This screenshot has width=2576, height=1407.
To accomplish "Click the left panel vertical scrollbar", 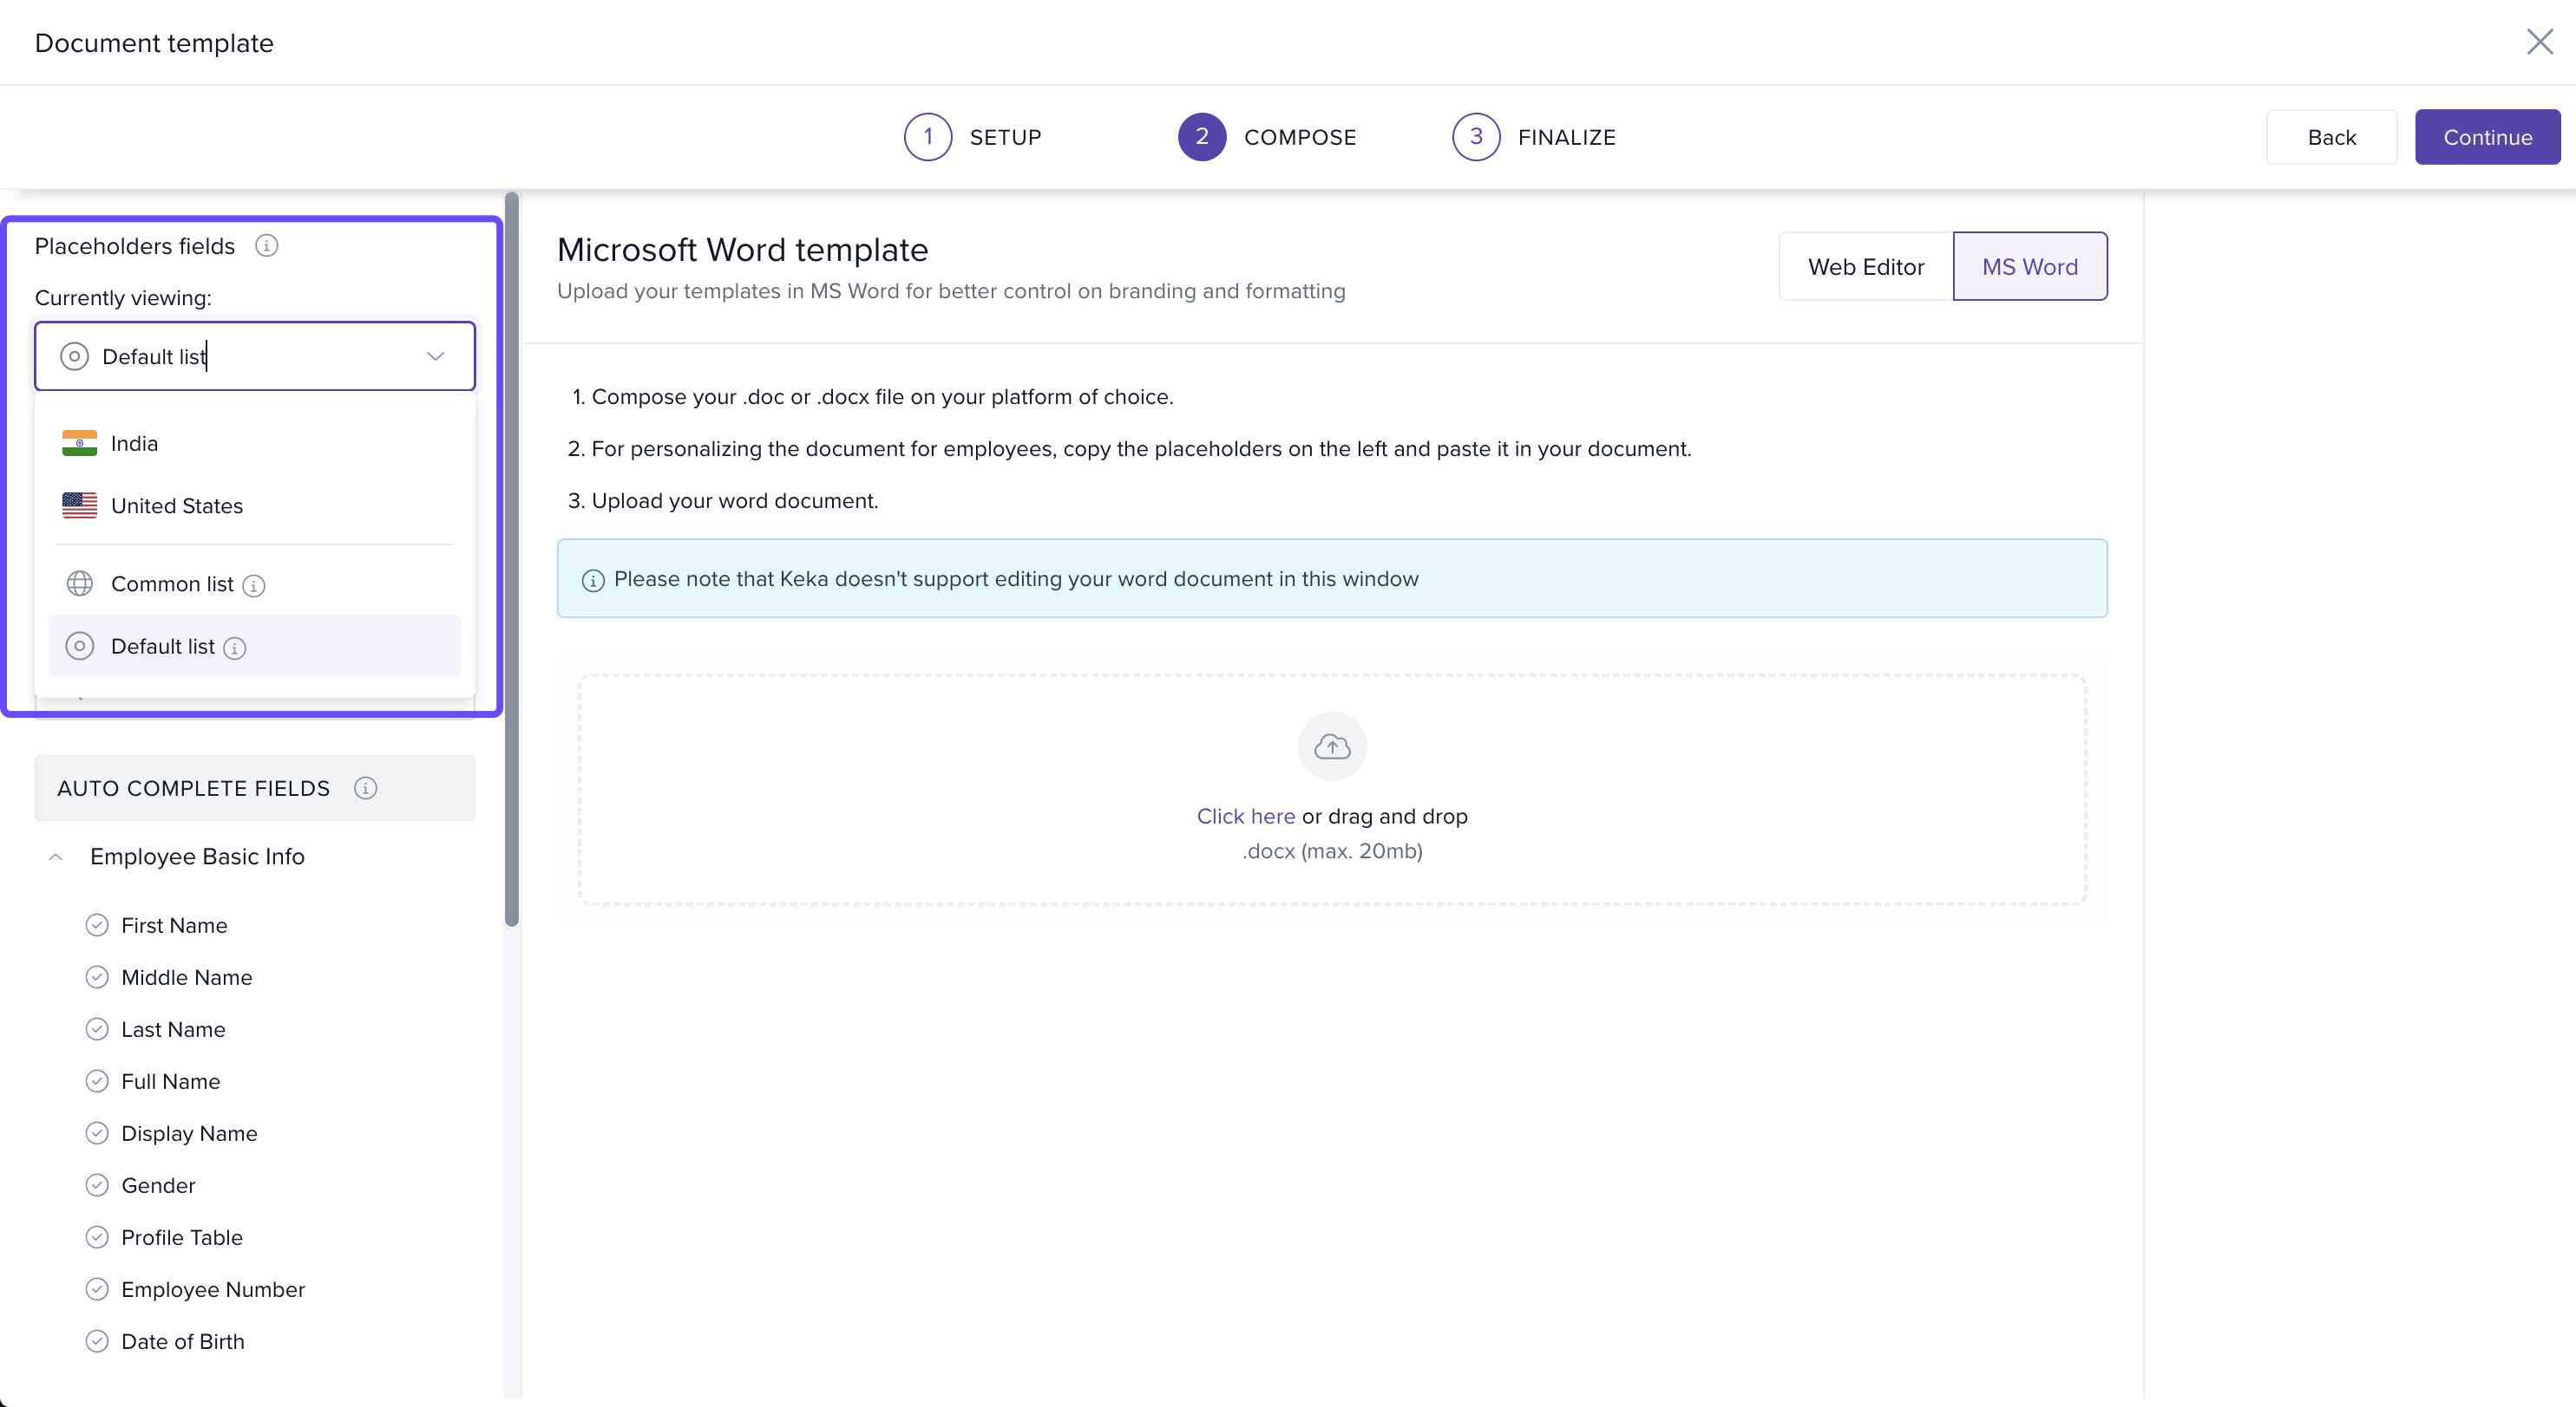I will click(x=512, y=560).
